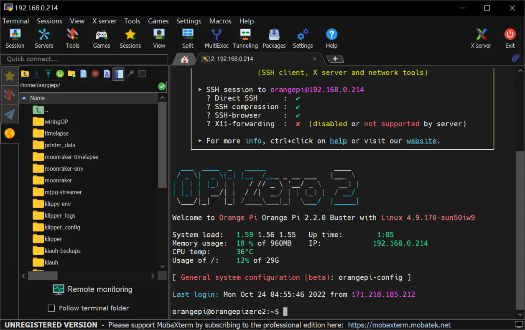Click the red delete icon in SFTP toolbar
525x330 pixels.
coord(95,74)
